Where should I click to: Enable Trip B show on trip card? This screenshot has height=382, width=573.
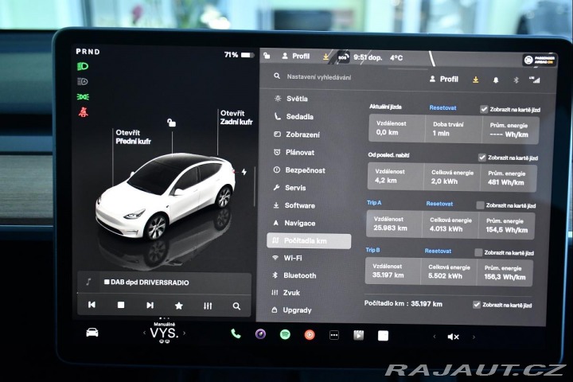point(478,252)
